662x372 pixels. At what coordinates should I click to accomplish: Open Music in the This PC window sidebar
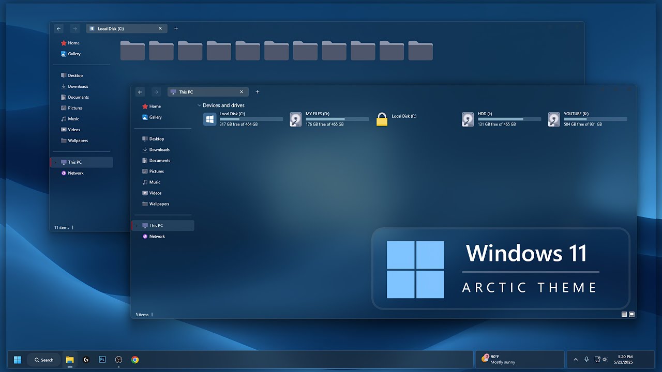151,182
